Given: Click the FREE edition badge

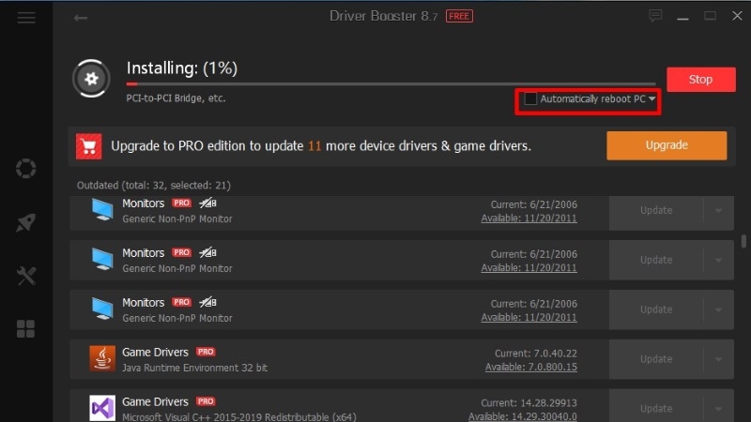Looking at the screenshot, I should click(459, 16).
